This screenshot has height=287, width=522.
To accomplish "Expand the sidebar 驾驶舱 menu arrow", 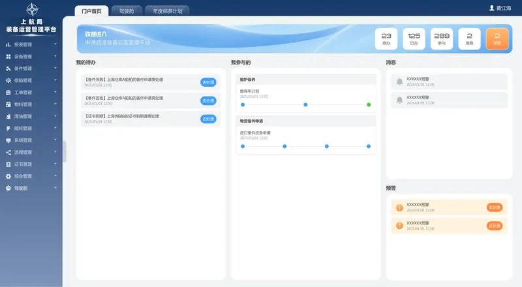I will pos(55,188).
